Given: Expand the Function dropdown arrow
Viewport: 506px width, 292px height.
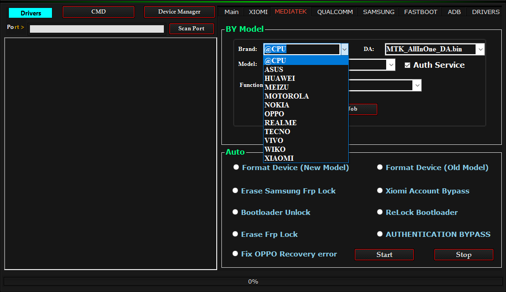Looking at the screenshot, I should click(417, 85).
